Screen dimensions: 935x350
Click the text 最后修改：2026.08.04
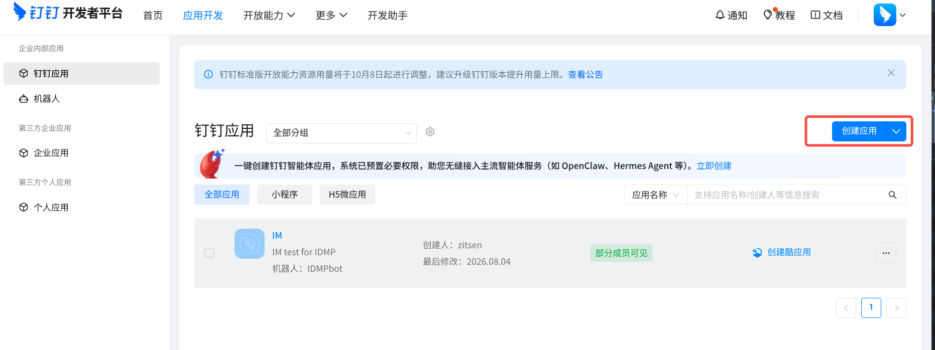pyautogui.click(x=466, y=262)
